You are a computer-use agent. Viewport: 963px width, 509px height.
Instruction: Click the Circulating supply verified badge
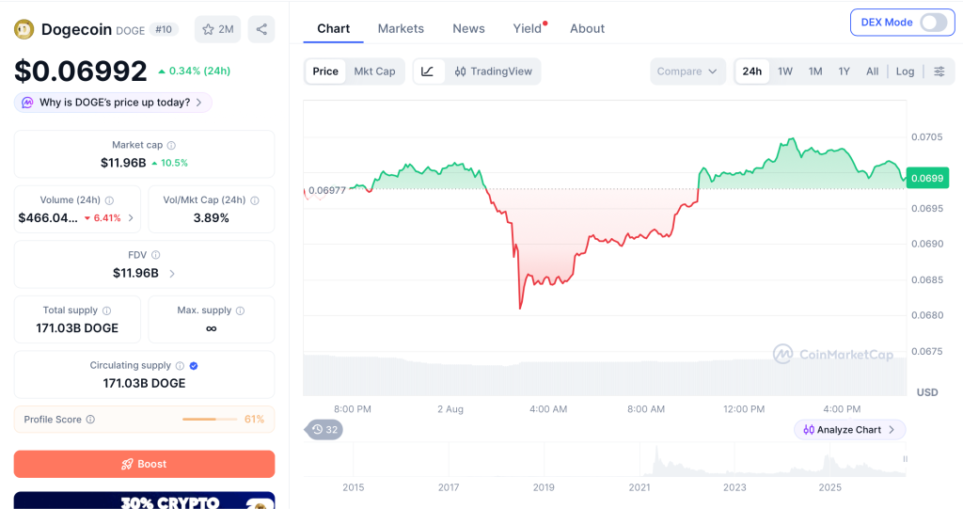click(x=194, y=366)
